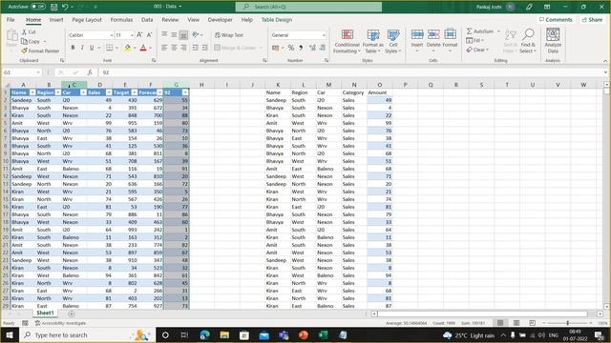611x343 pixels.
Task: Click the Percent Style icon
Action: click(x=290, y=48)
